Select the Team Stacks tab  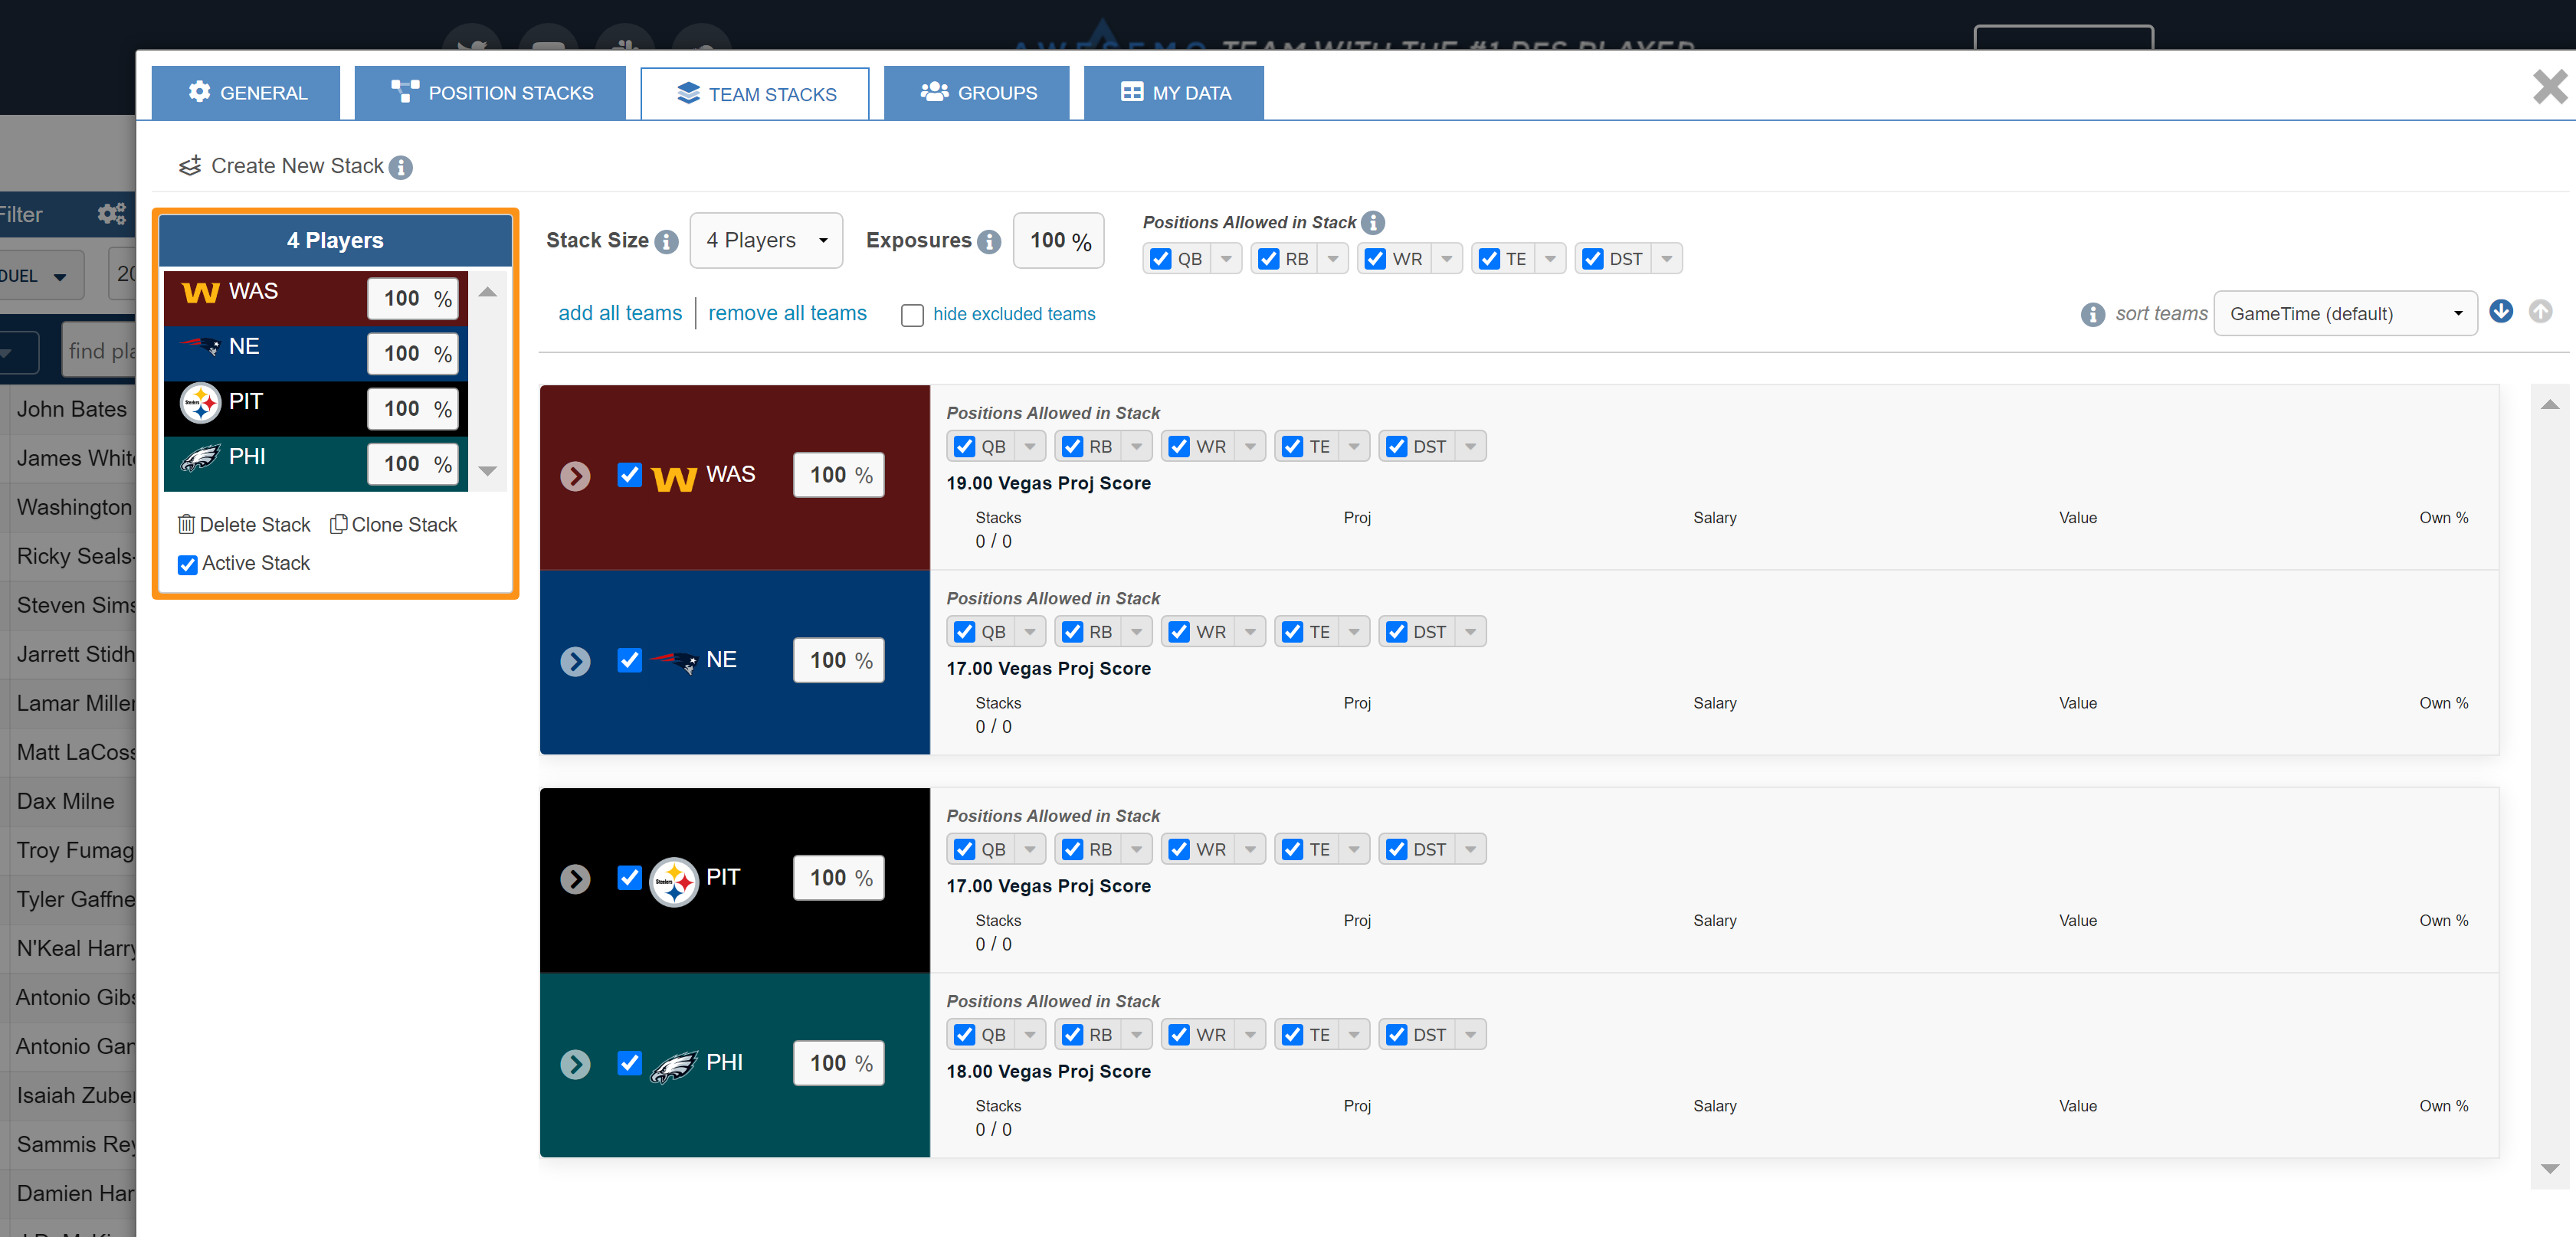coord(755,94)
